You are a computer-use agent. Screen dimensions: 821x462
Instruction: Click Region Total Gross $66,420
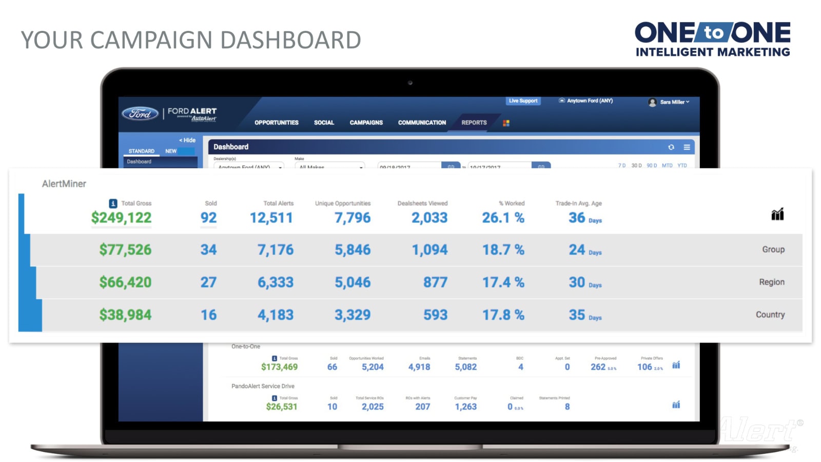point(125,282)
